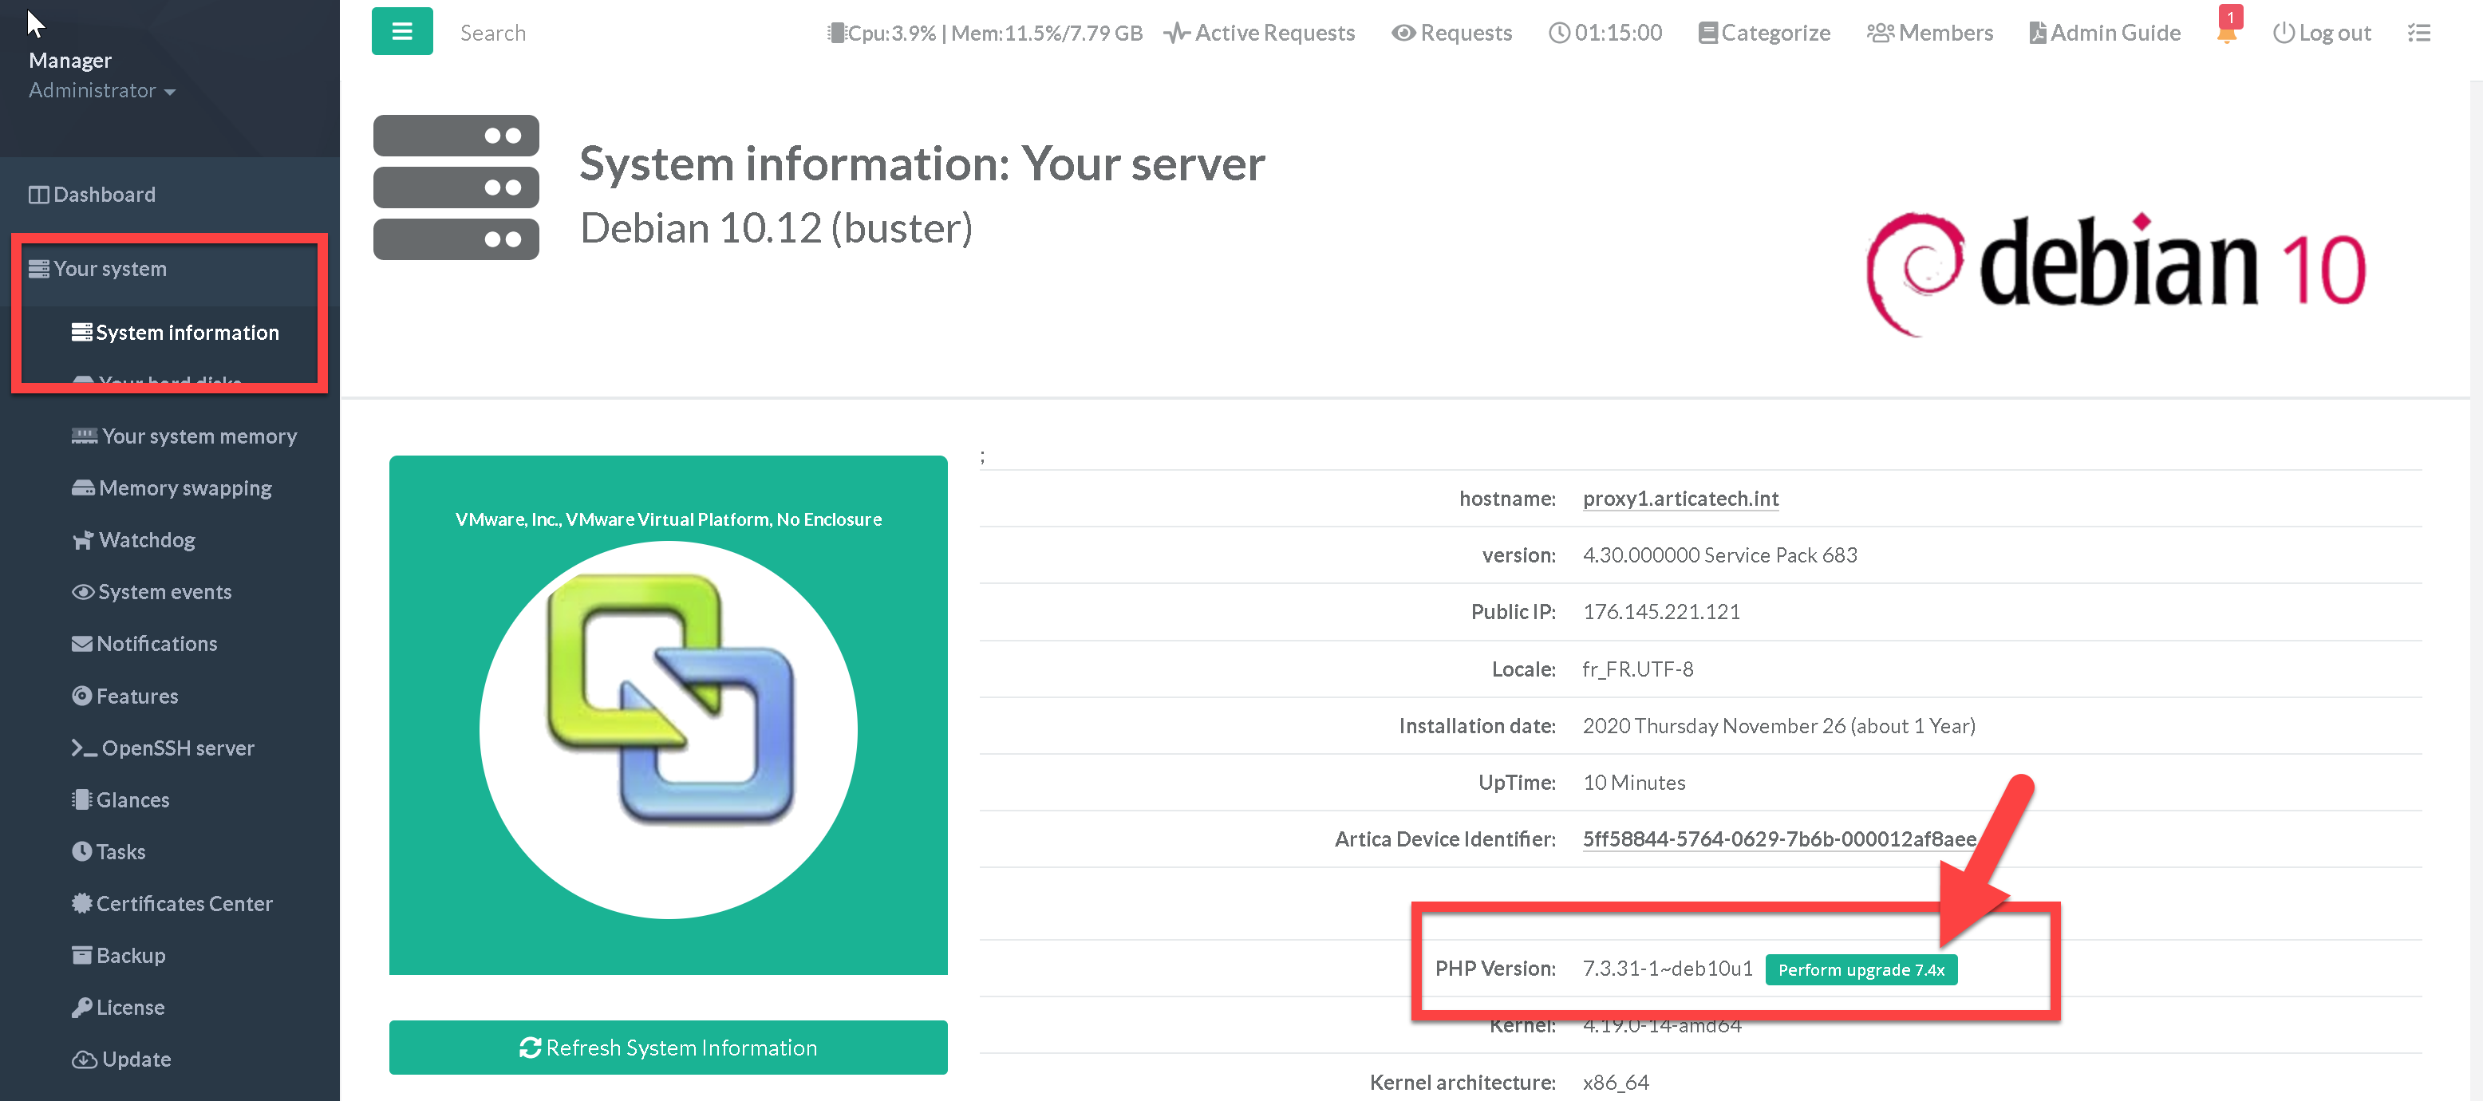Go to Certificates Center
The height and width of the screenshot is (1101, 2483).
point(184,903)
